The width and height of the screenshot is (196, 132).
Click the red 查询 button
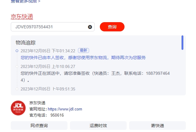click(112, 27)
